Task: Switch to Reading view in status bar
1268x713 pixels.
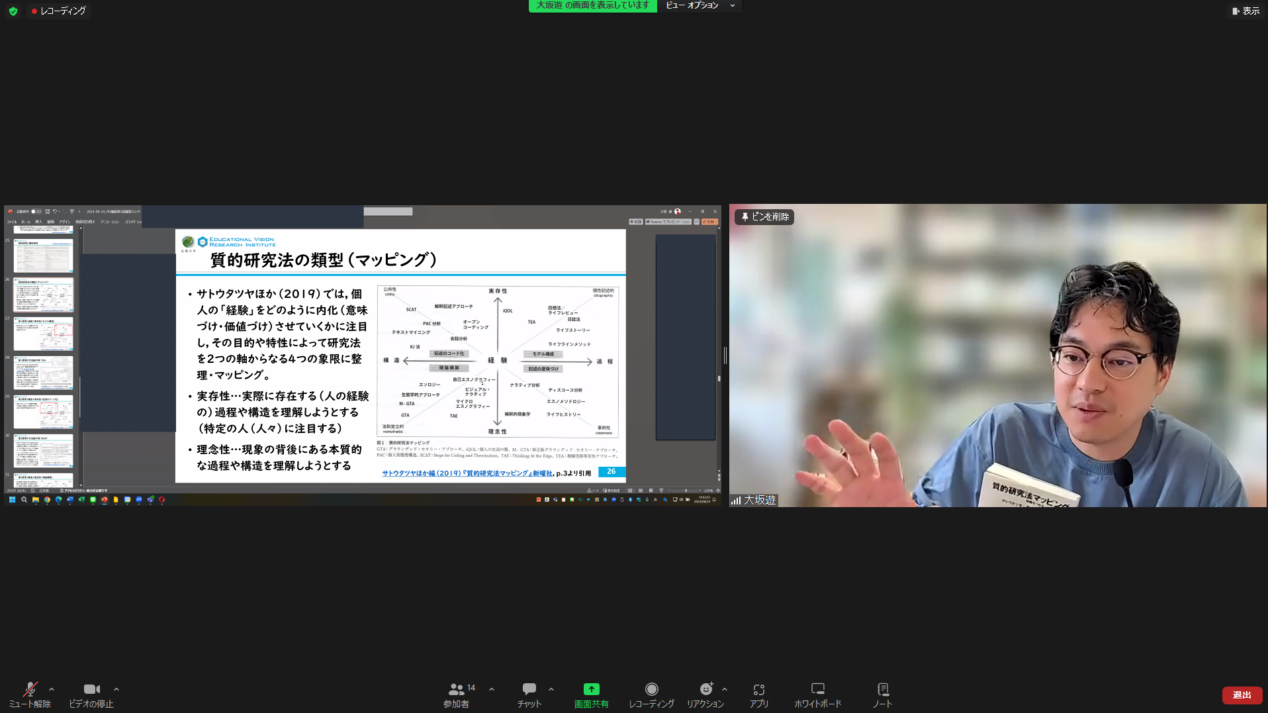Action: pyautogui.click(x=651, y=491)
